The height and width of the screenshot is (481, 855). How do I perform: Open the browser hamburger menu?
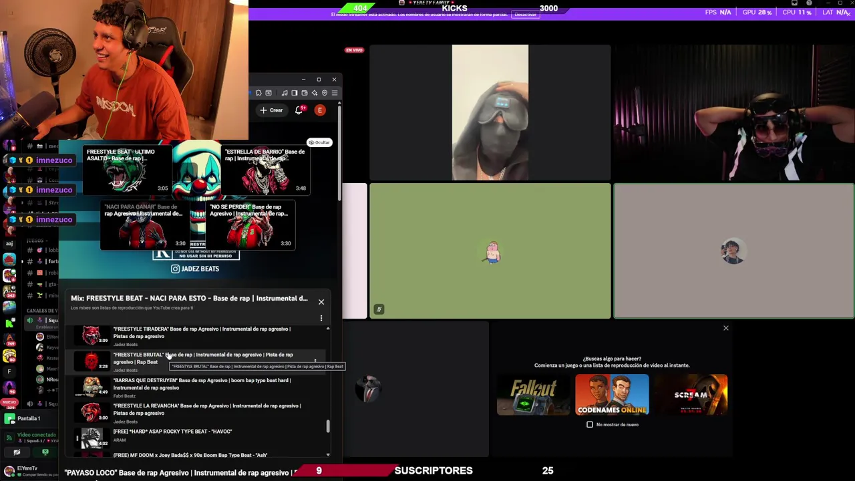point(335,93)
